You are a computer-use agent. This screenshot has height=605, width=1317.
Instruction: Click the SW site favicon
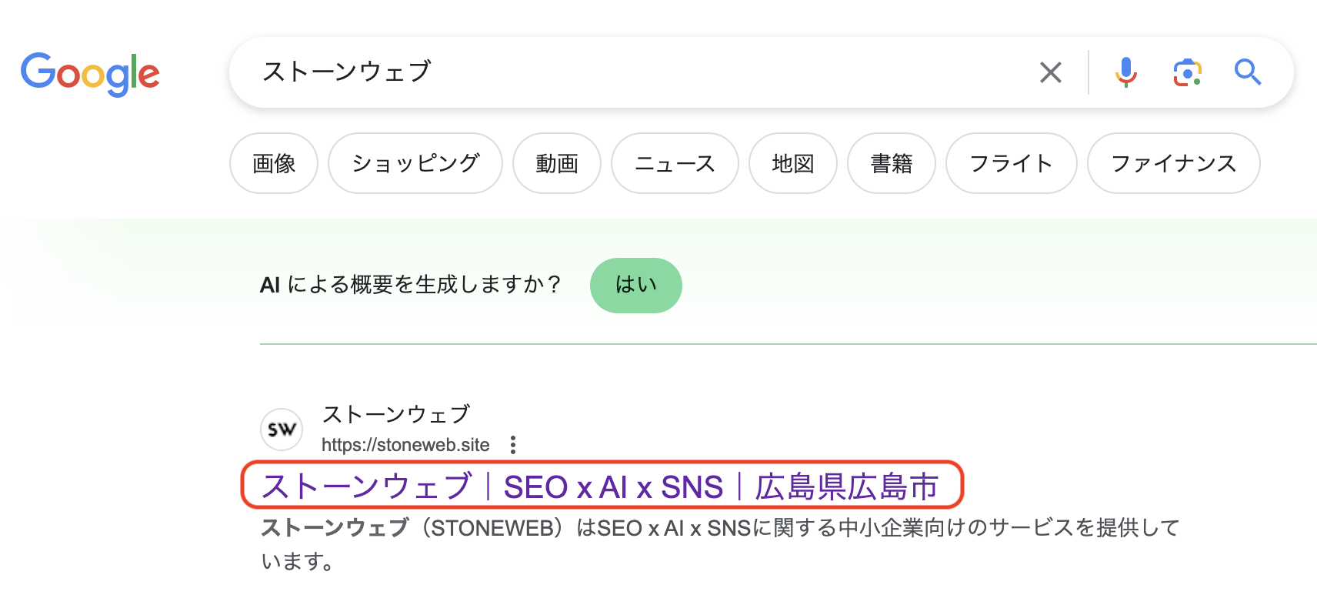[x=282, y=430]
